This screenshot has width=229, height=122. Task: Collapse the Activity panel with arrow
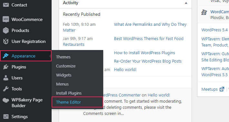186,3
